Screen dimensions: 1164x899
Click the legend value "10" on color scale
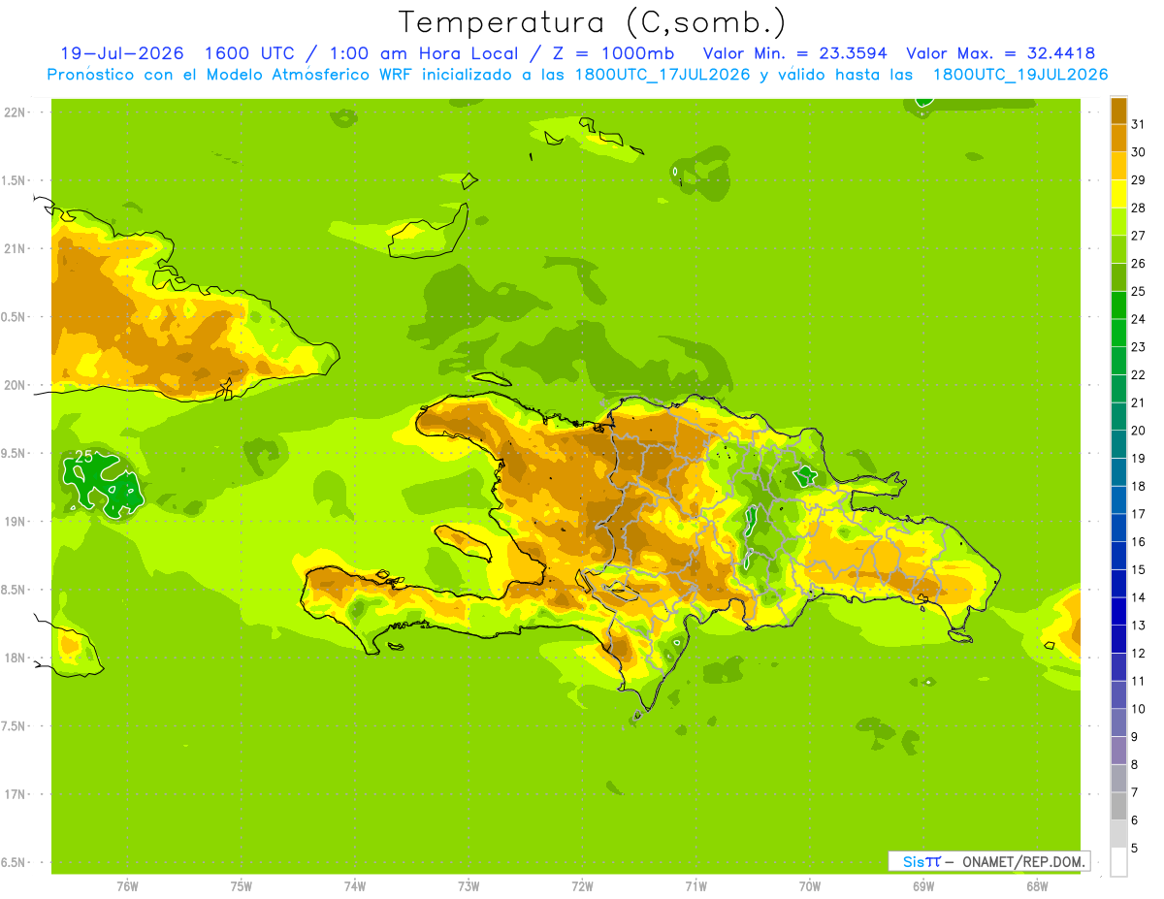click(1139, 709)
